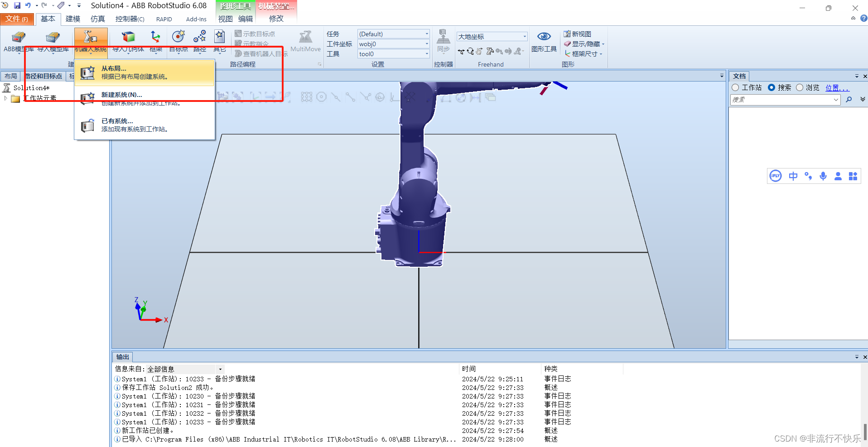Click the 种类 column header
Screen dimensions: 868x447
pos(551,369)
